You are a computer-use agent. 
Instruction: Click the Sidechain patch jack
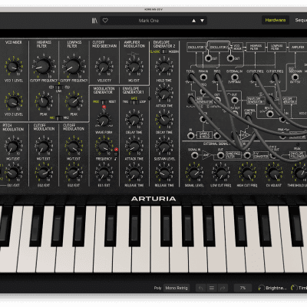[295, 77]
